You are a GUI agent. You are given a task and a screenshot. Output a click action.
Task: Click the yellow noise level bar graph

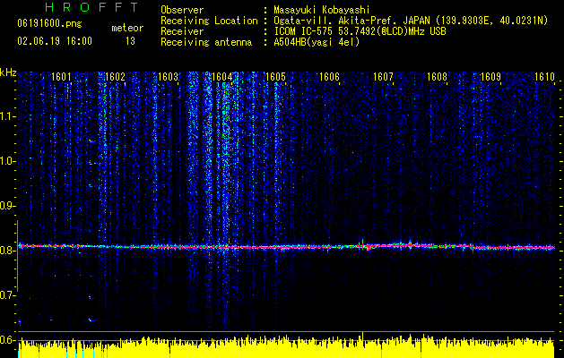pyautogui.click(x=287, y=349)
